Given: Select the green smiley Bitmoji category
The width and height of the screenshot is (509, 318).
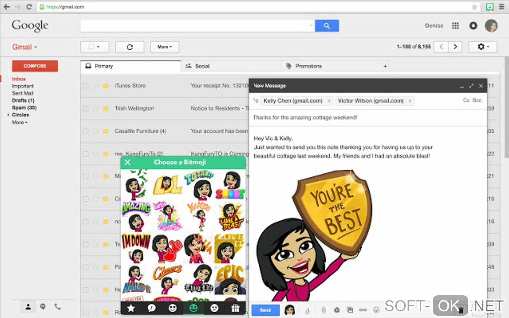Looking at the screenshot, I should [x=194, y=308].
